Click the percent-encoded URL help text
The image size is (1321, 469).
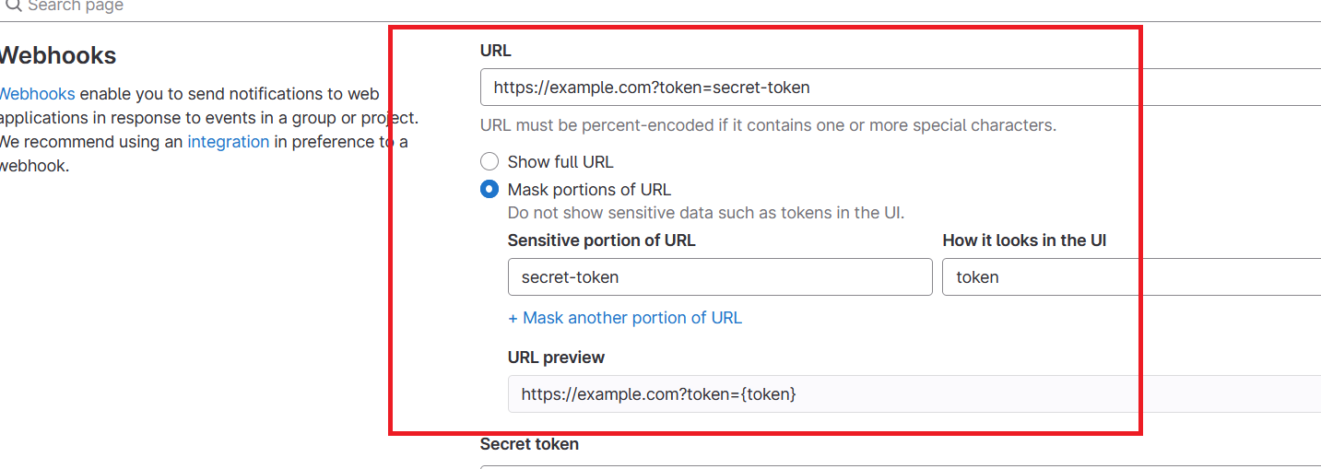(768, 125)
